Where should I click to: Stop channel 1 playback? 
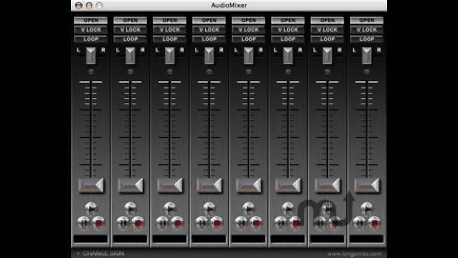98,223
